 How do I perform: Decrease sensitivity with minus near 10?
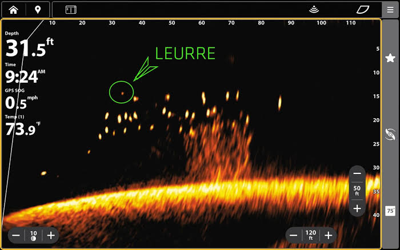[x=16, y=235]
